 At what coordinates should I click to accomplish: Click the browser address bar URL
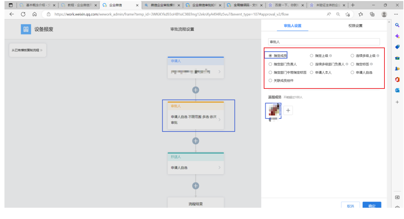pos(171,14)
